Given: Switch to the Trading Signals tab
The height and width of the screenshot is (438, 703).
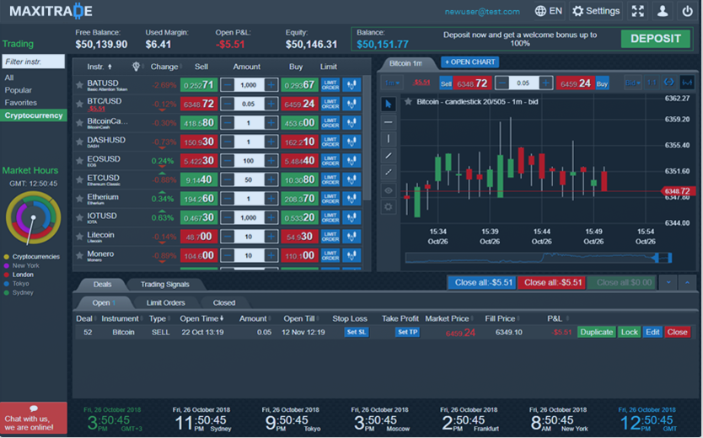Looking at the screenshot, I should pos(165,285).
